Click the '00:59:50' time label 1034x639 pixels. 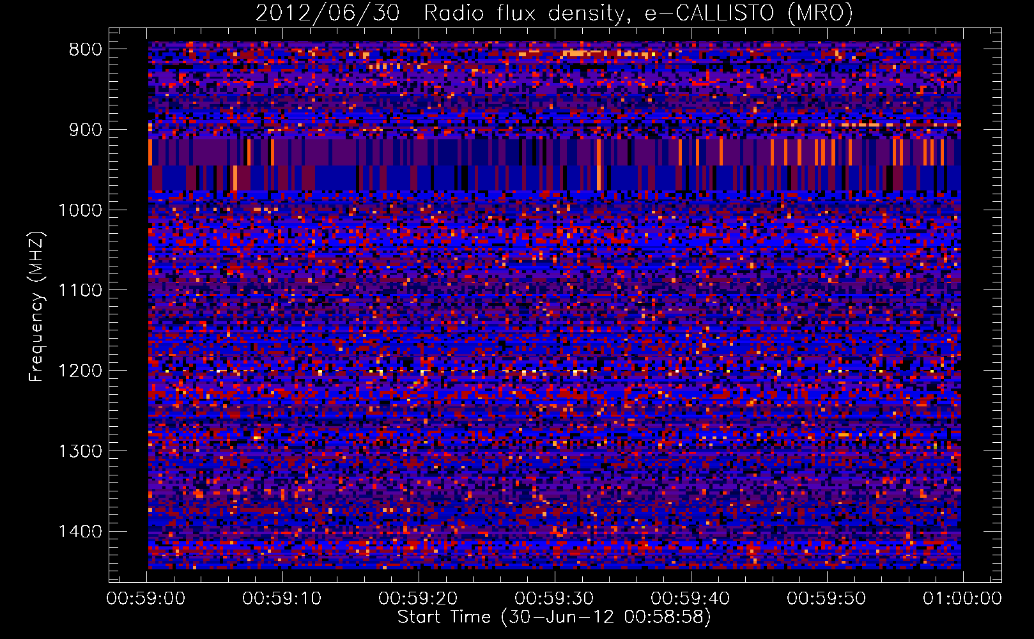coord(826,599)
